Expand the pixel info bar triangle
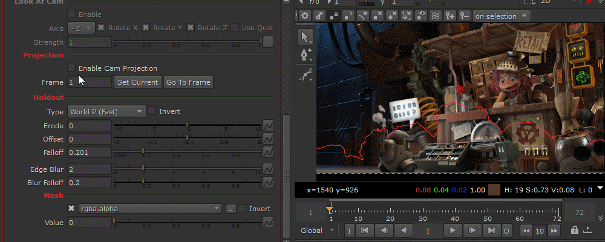 coord(600,188)
